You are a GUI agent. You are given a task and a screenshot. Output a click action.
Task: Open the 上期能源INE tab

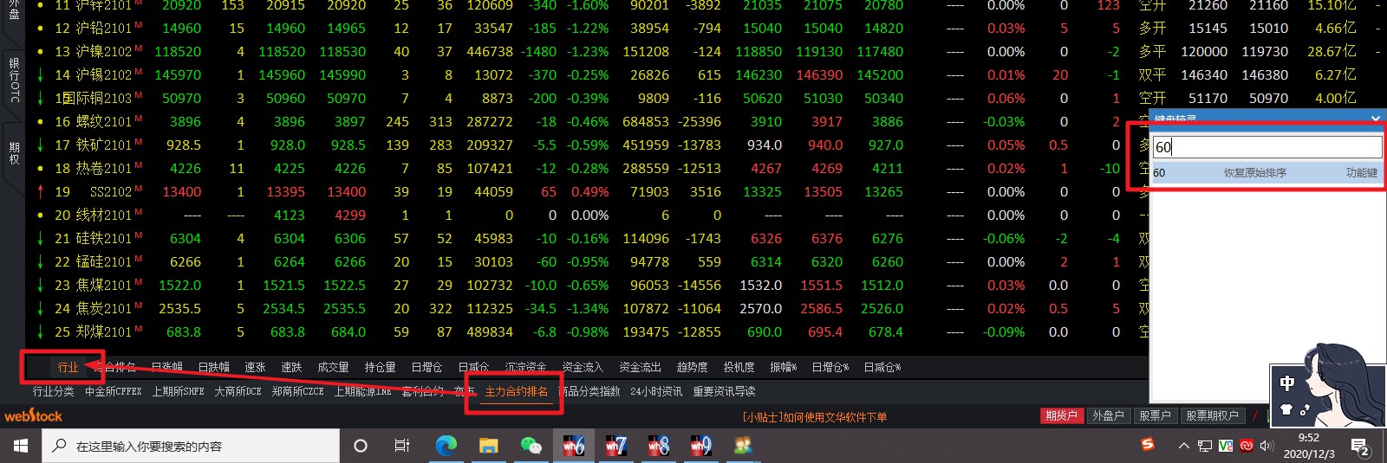pyautogui.click(x=362, y=392)
